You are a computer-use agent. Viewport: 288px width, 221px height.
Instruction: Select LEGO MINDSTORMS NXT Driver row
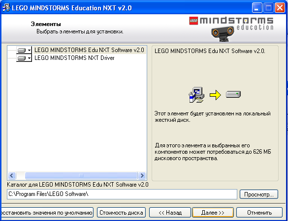click(74, 58)
